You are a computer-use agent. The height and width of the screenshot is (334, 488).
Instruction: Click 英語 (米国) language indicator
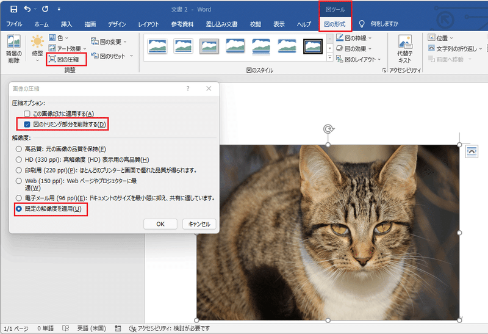[x=91, y=329]
